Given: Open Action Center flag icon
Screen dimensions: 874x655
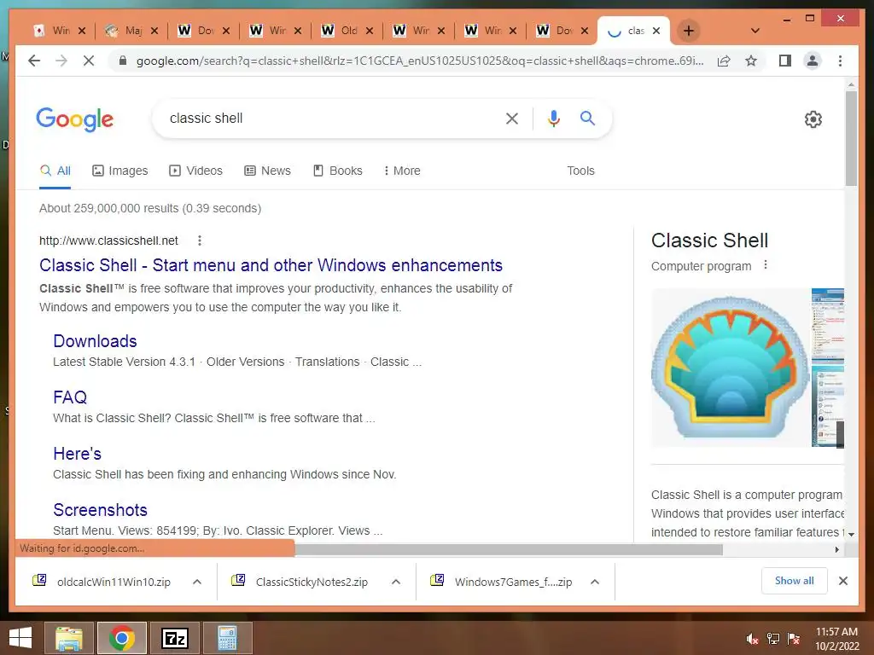Looking at the screenshot, I should point(794,639).
